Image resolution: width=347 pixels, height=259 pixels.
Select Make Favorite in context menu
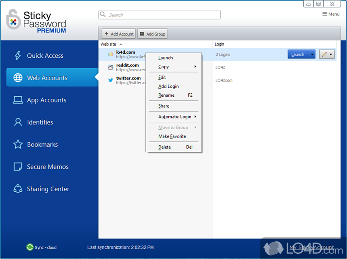[x=172, y=136]
